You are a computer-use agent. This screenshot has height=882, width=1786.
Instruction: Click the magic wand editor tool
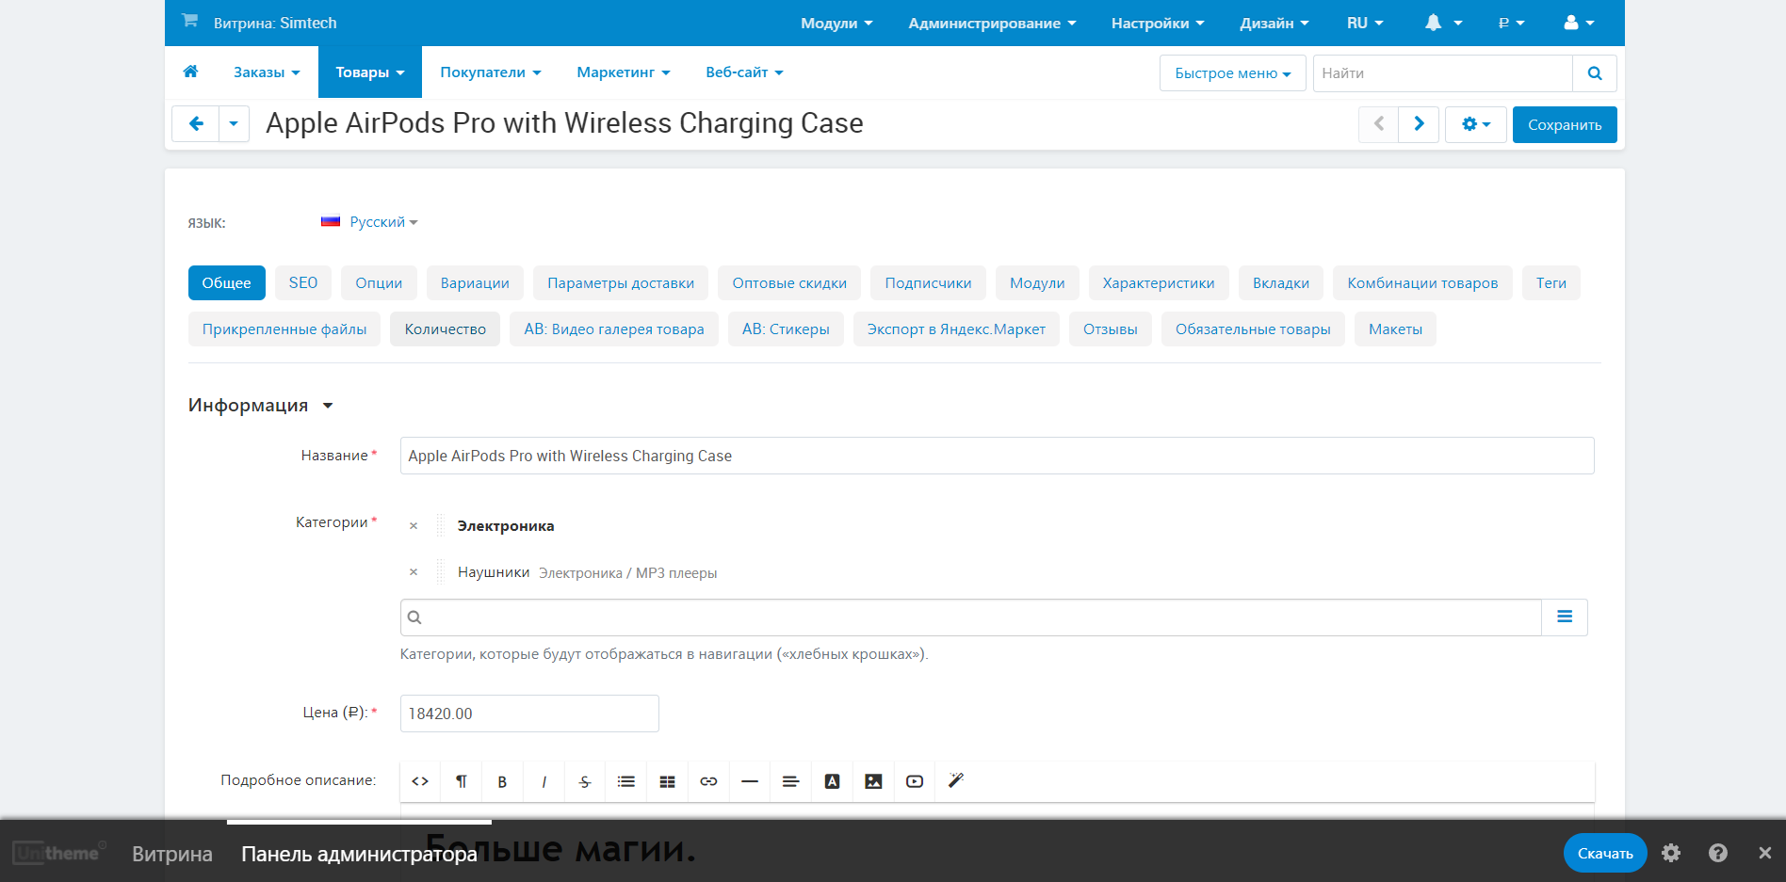(x=956, y=781)
